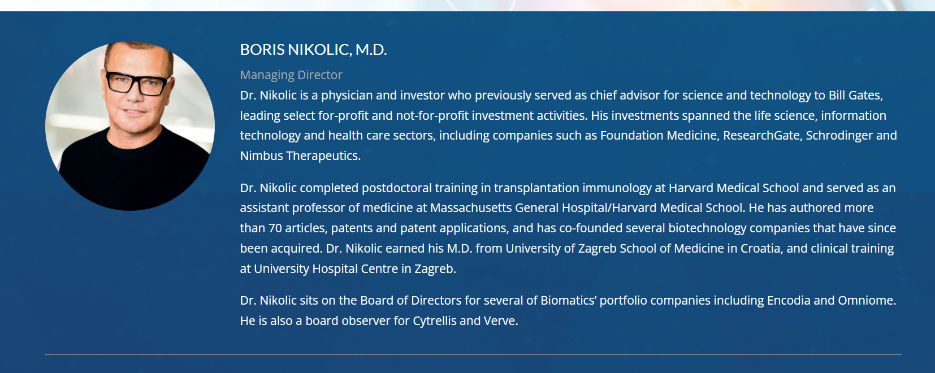
Task: Click the phrase 'than 70 articles' in the bio
Action: tap(283, 228)
